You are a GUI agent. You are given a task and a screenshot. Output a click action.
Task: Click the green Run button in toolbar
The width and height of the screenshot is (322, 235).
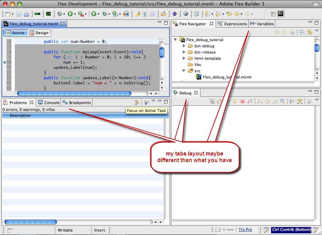pos(70,14)
